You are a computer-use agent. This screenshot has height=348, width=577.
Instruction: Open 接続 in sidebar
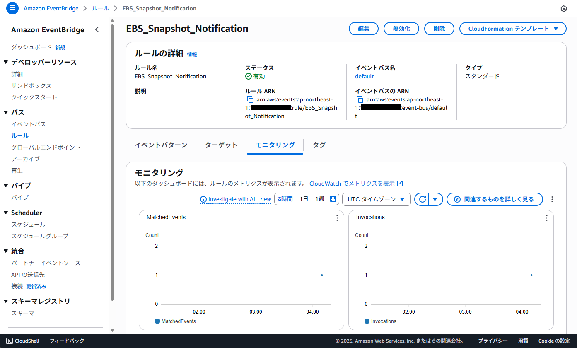[x=17, y=286]
